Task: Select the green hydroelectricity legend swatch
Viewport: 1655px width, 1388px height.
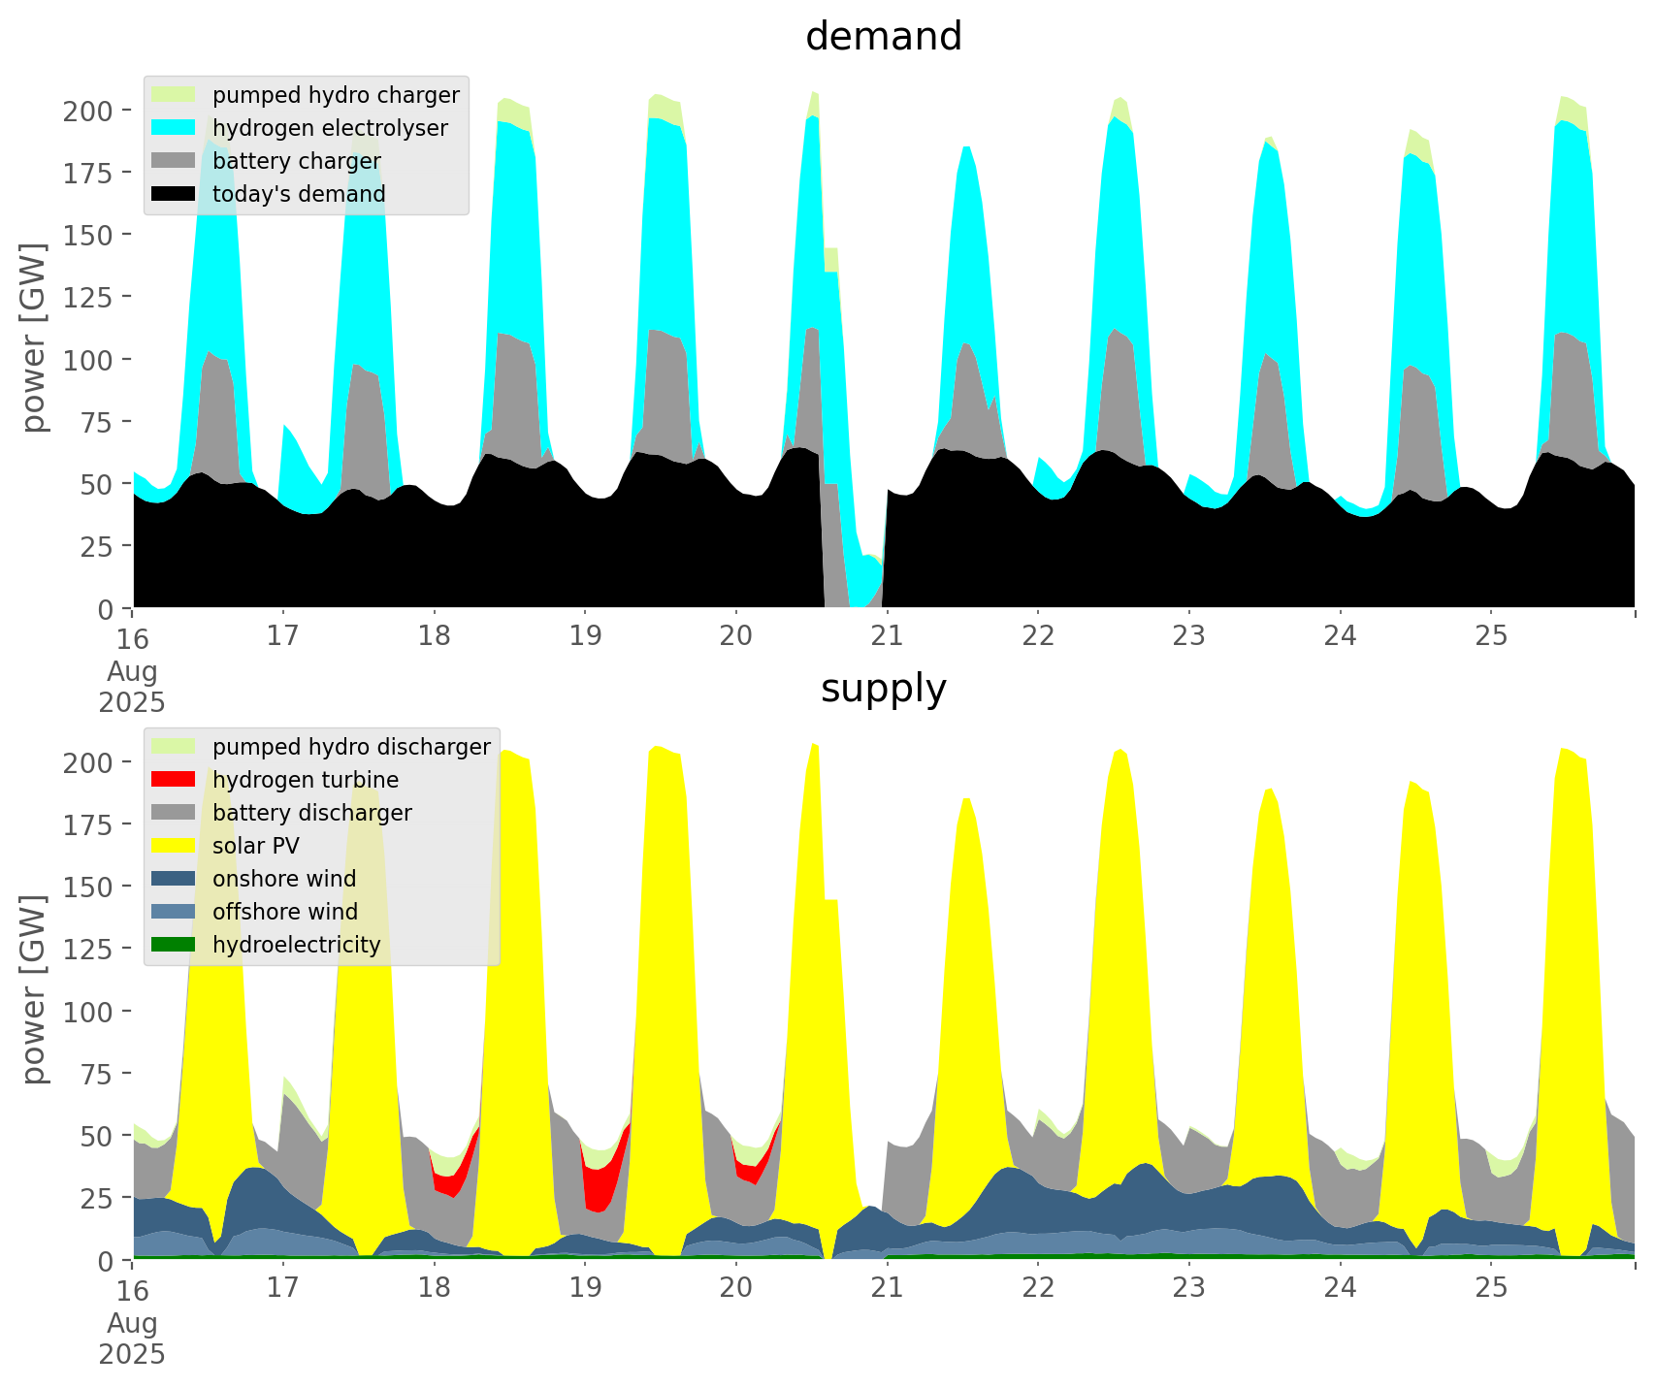Action: pyautogui.click(x=174, y=945)
